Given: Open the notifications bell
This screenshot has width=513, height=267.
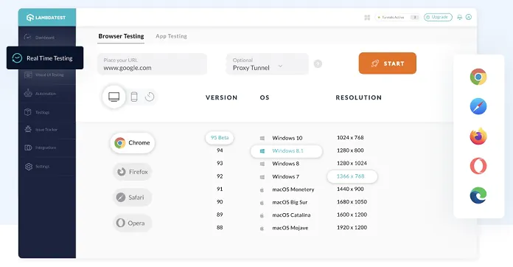Looking at the screenshot, I should click(x=460, y=17).
